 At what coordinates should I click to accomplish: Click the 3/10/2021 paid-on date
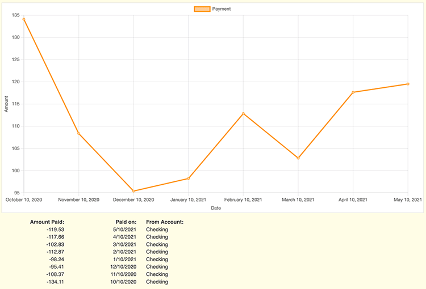click(124, 244)
